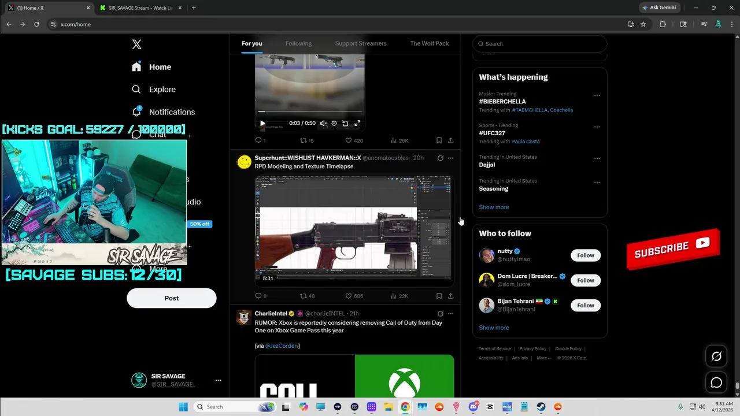Open the X logo home link
740x416 pixels.
(x=136, y=44)
